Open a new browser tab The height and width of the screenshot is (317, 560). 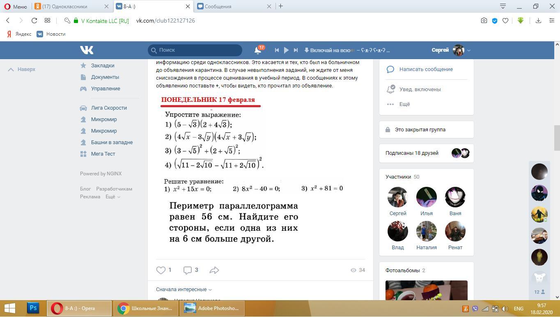281,6
